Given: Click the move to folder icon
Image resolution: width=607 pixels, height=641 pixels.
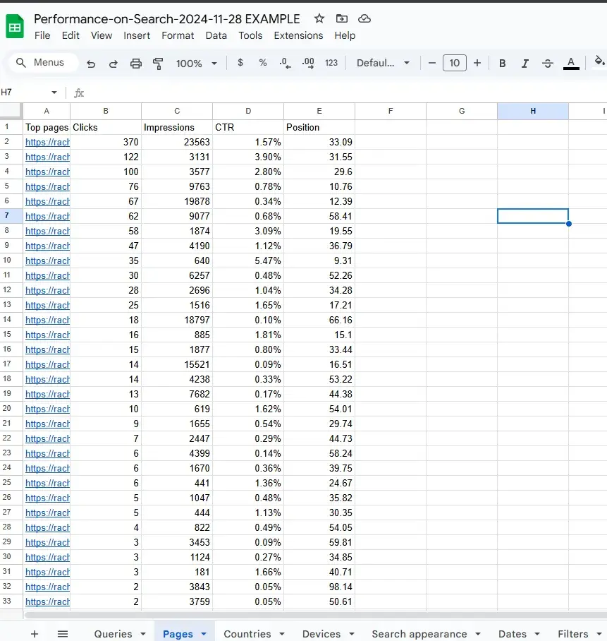Looking at the screenshot, I should click(x=342, y=18).
